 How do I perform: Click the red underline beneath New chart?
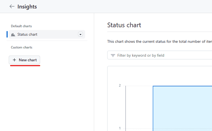(25, 66)
